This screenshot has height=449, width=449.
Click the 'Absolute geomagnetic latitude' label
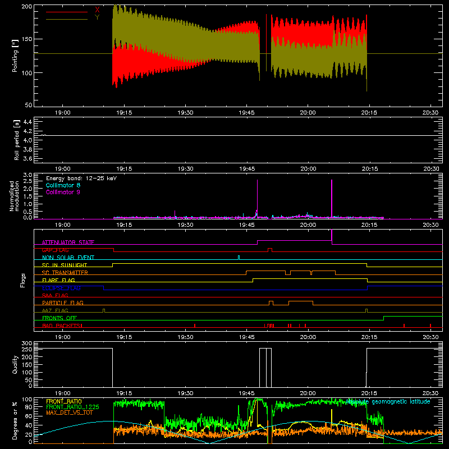click(x=388, y=401)
